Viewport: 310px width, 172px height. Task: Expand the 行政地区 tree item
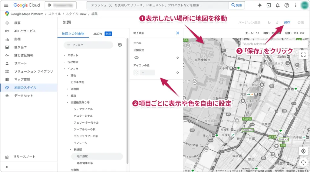[x=64, y=62]
